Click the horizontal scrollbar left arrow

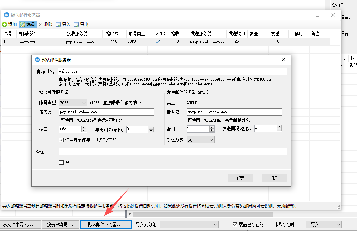tap(130, 214)
